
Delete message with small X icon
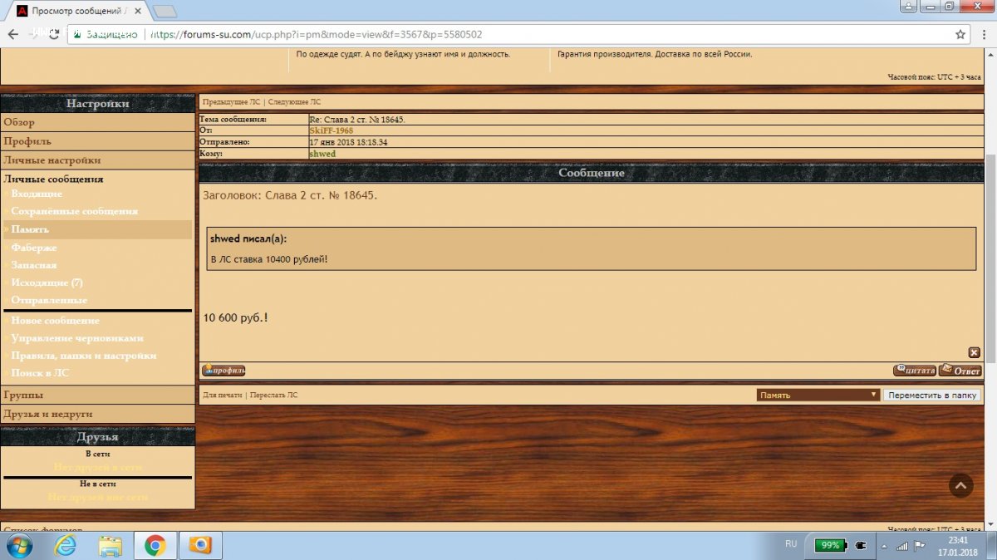pyautogui.click(x=975, y=352)
